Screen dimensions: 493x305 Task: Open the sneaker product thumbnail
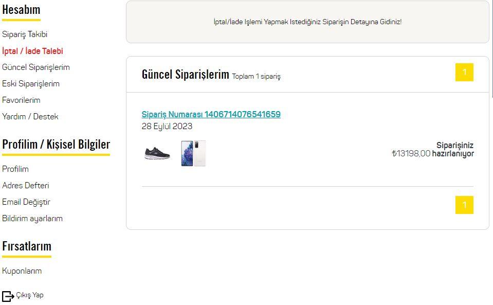coord(157,153)
